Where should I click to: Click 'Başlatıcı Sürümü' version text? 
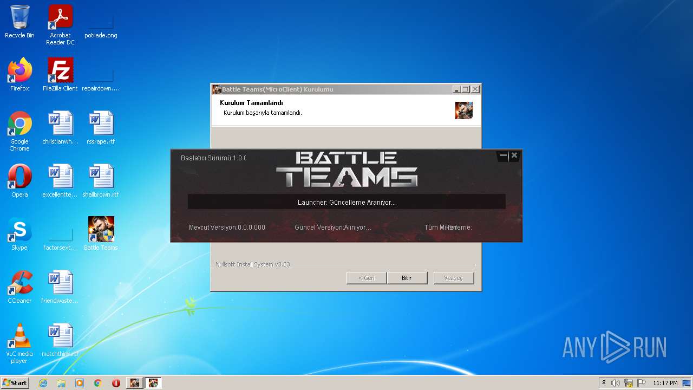click(213, 158)
